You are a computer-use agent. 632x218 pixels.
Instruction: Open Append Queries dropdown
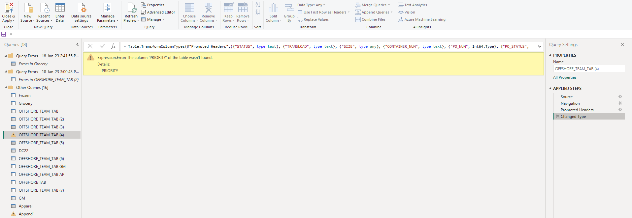click(x=374, y=12)
